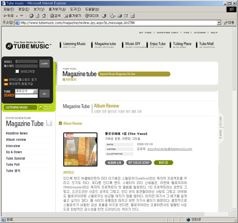The image size is (238, 223).
Task: Open the Music DIY nav tab
Action: pyautogui.click(x=134, y=45)
